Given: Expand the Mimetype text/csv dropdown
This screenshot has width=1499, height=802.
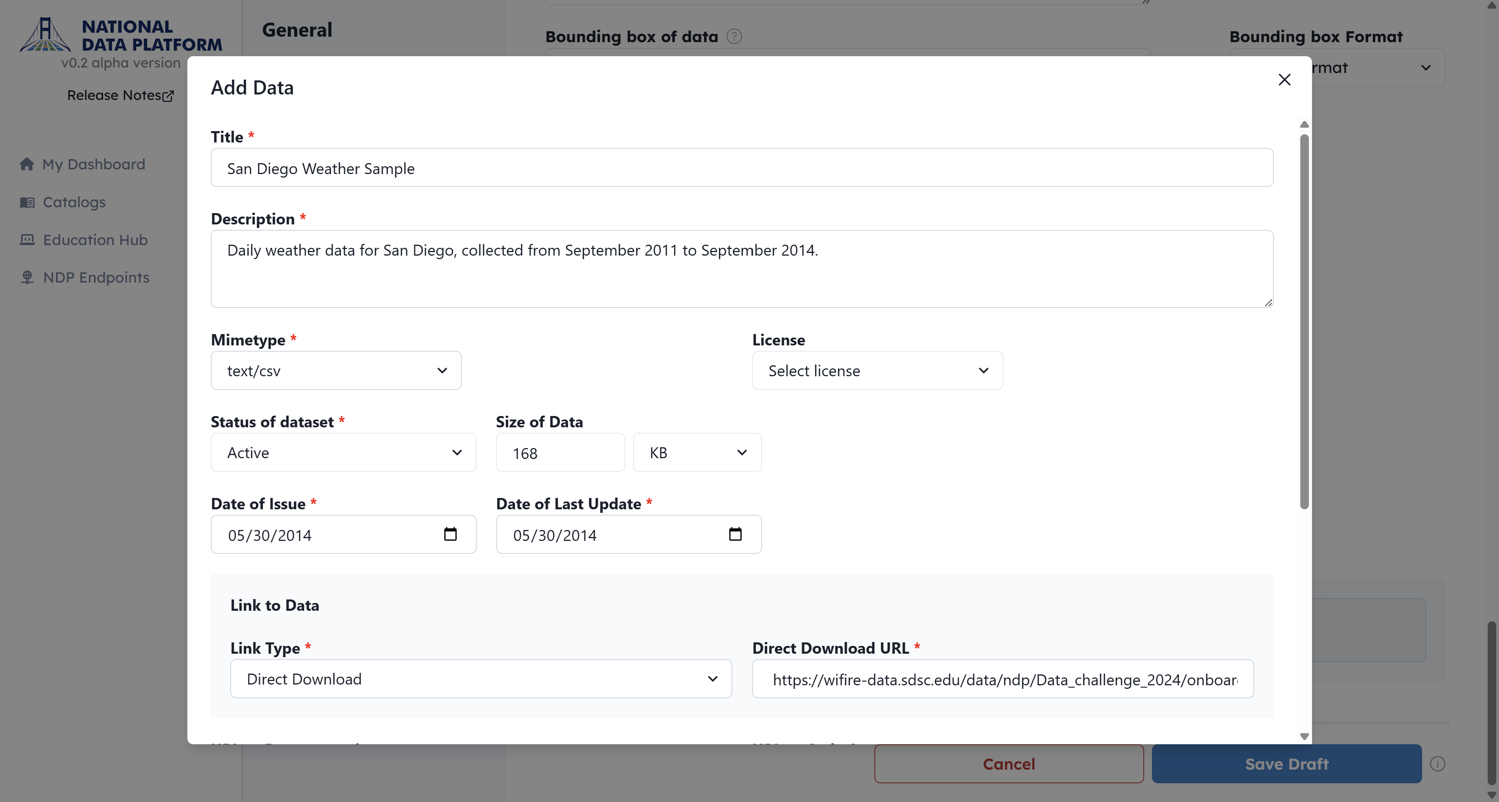Looking at the screenshot, I should (x=336, y=370).
